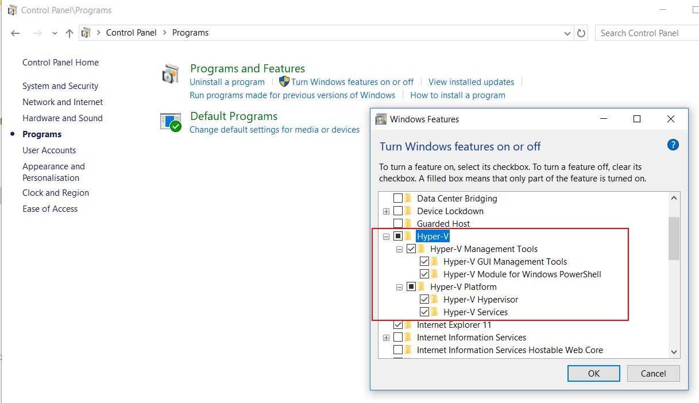Click the Hyper-V folder icon

coord(409,236)
